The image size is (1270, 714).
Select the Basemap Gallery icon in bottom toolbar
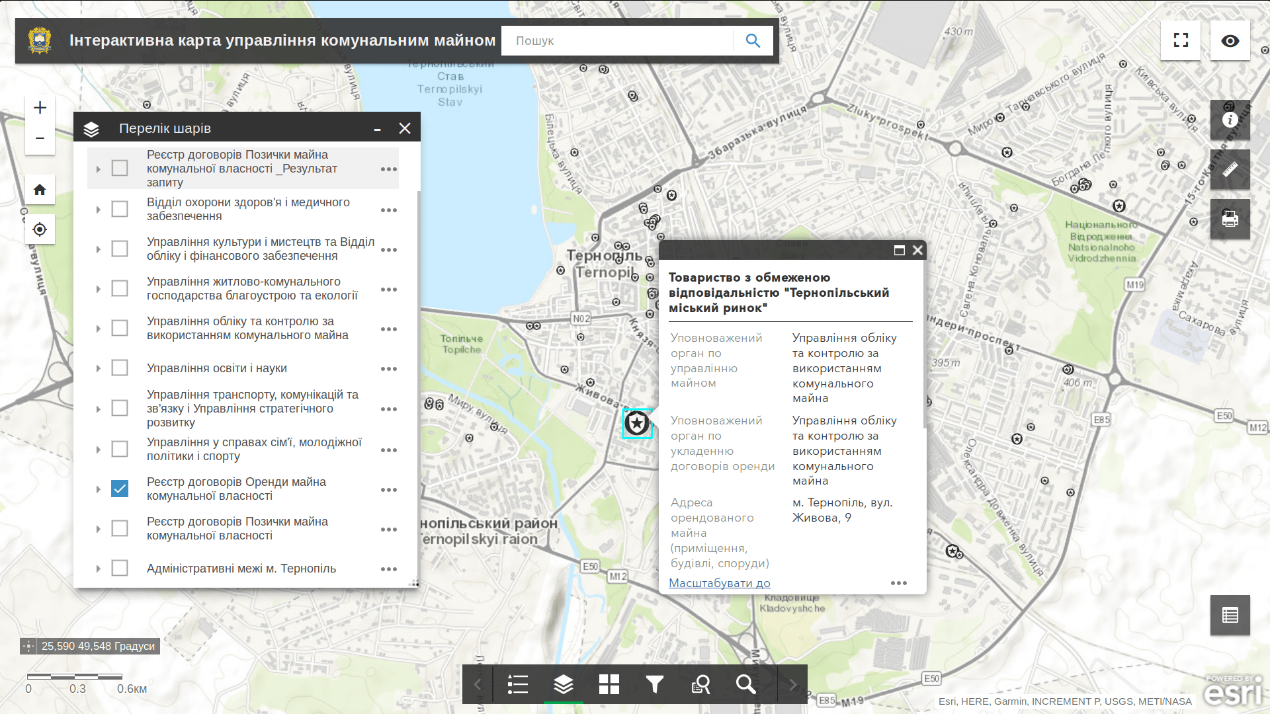(609, 684)
